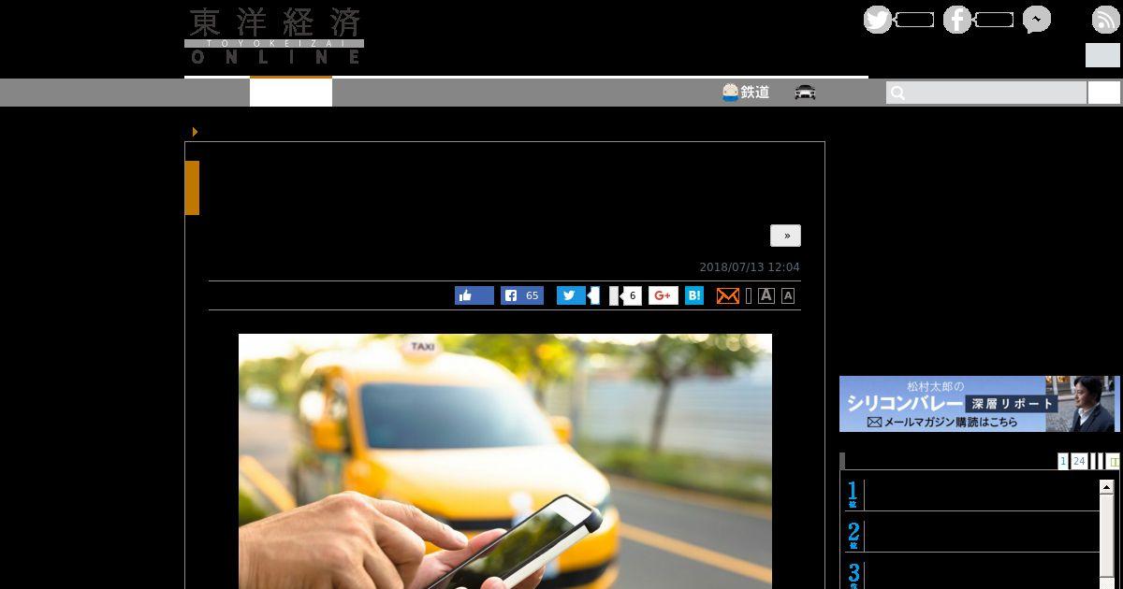The image size is (1123, 589).
Task: Click the Facebook thumbs-up Like button
Action: coord(474,295)
